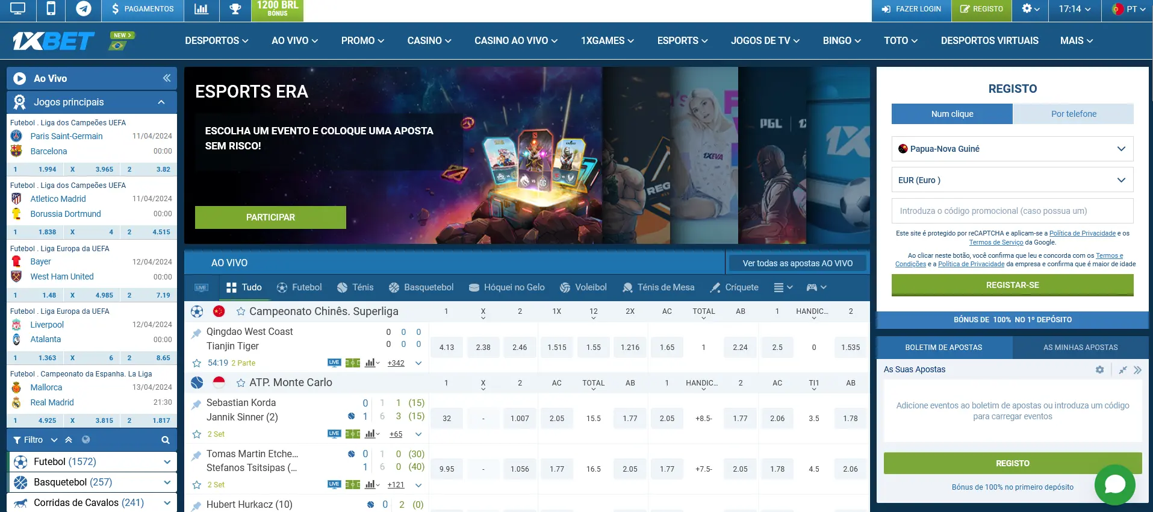This screenshot has height=512, width=1153.
Task: Click FAZER LOGIN button
Action: 911,9
